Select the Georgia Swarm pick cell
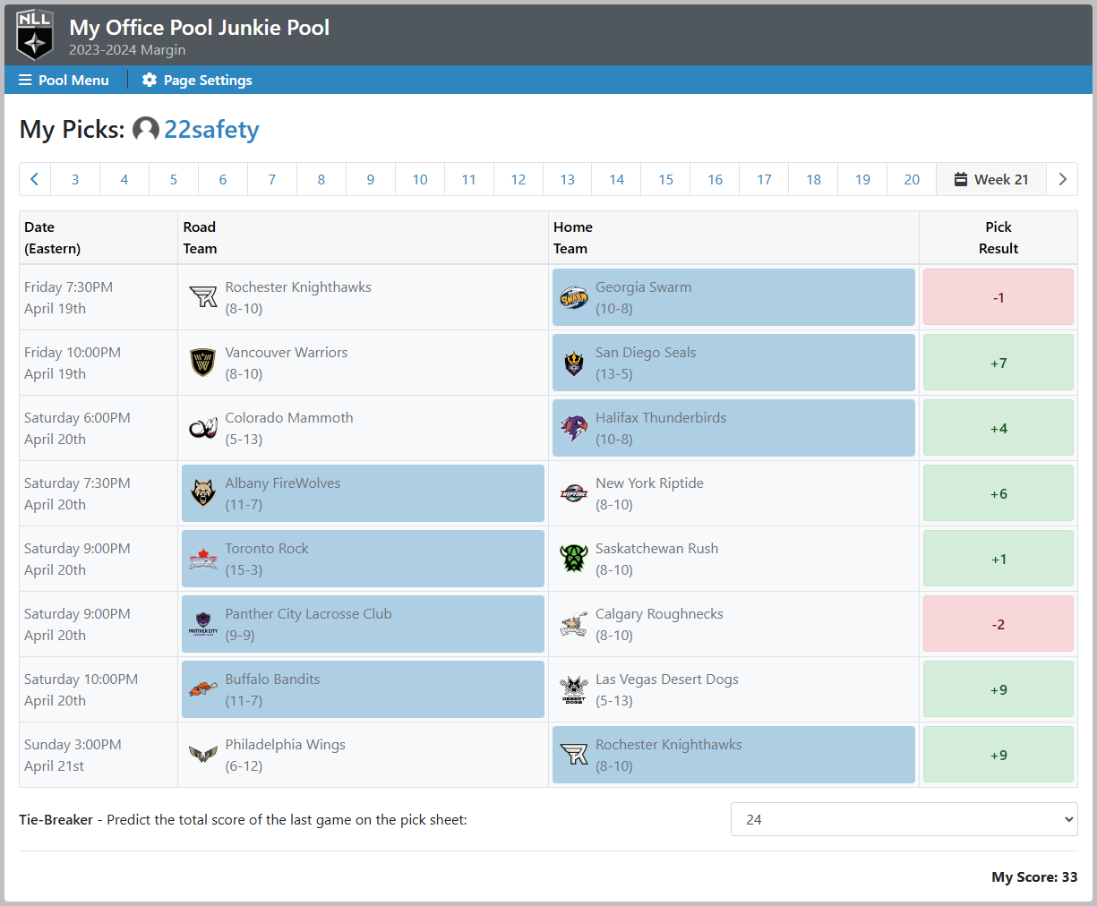The width and height of the screenshot is (1097, 906). [733, 297]
